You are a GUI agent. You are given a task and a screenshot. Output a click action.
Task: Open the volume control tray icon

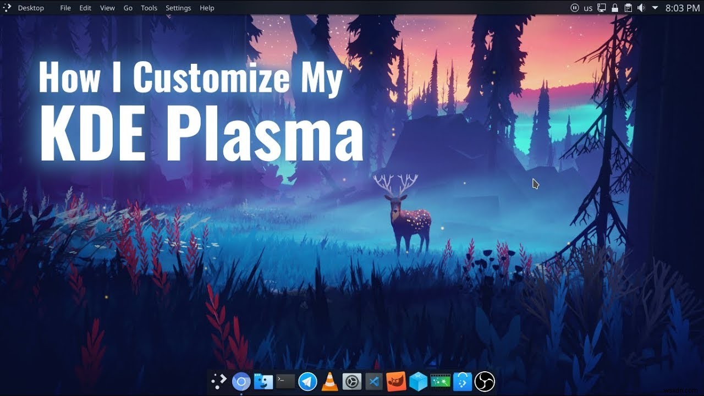click(641, 8)
